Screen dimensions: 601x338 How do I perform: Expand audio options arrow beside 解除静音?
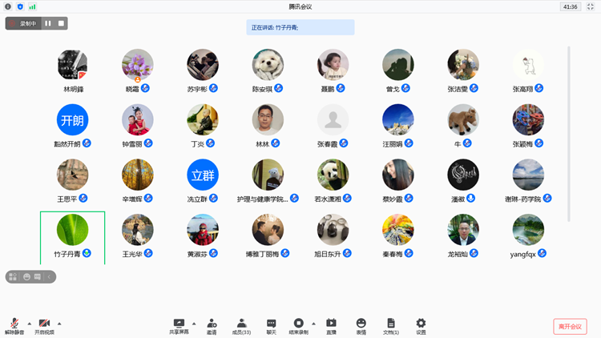coord(30,323)
